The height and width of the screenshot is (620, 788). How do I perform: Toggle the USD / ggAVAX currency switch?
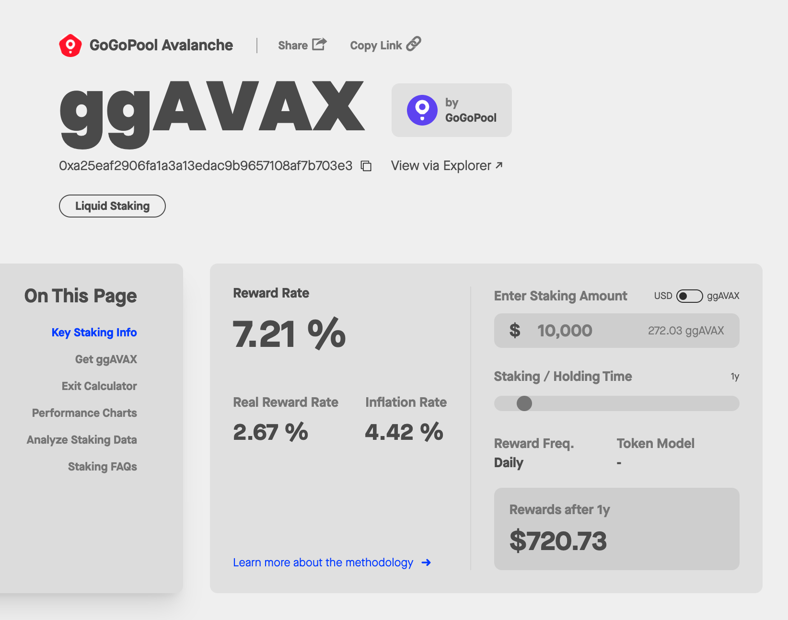point(689,296)
